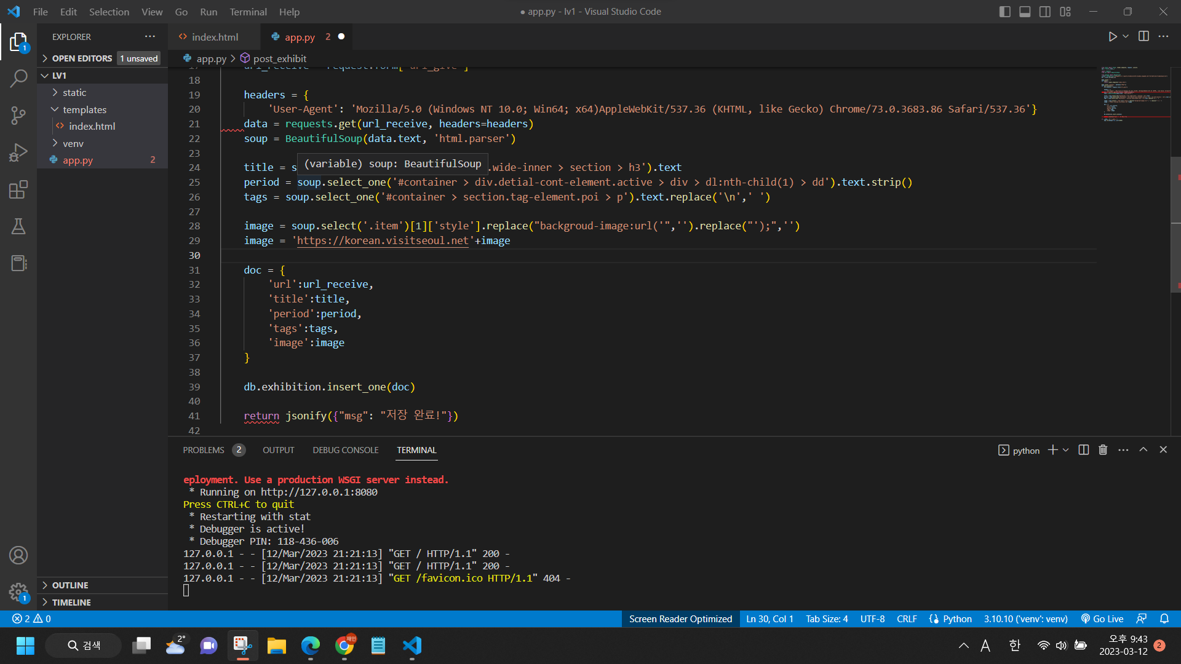Toggle the Secondary Side Bar layout button
This screenshot has width=1181, height=664.
click(1045, 12)
